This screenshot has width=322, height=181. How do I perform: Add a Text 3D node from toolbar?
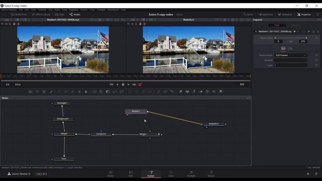pos(194,92)
